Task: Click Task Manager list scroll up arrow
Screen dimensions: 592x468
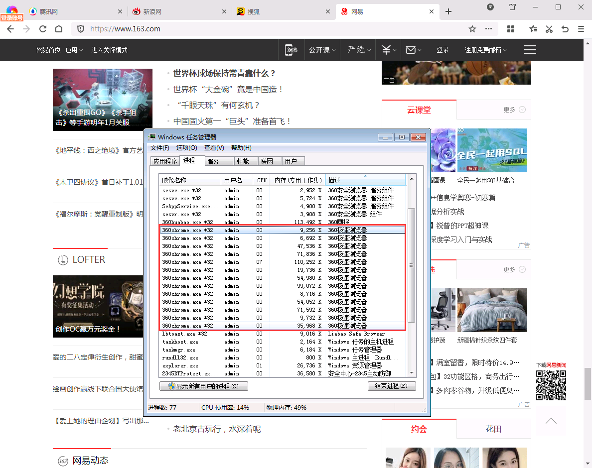Action: [x=412, y=179]
